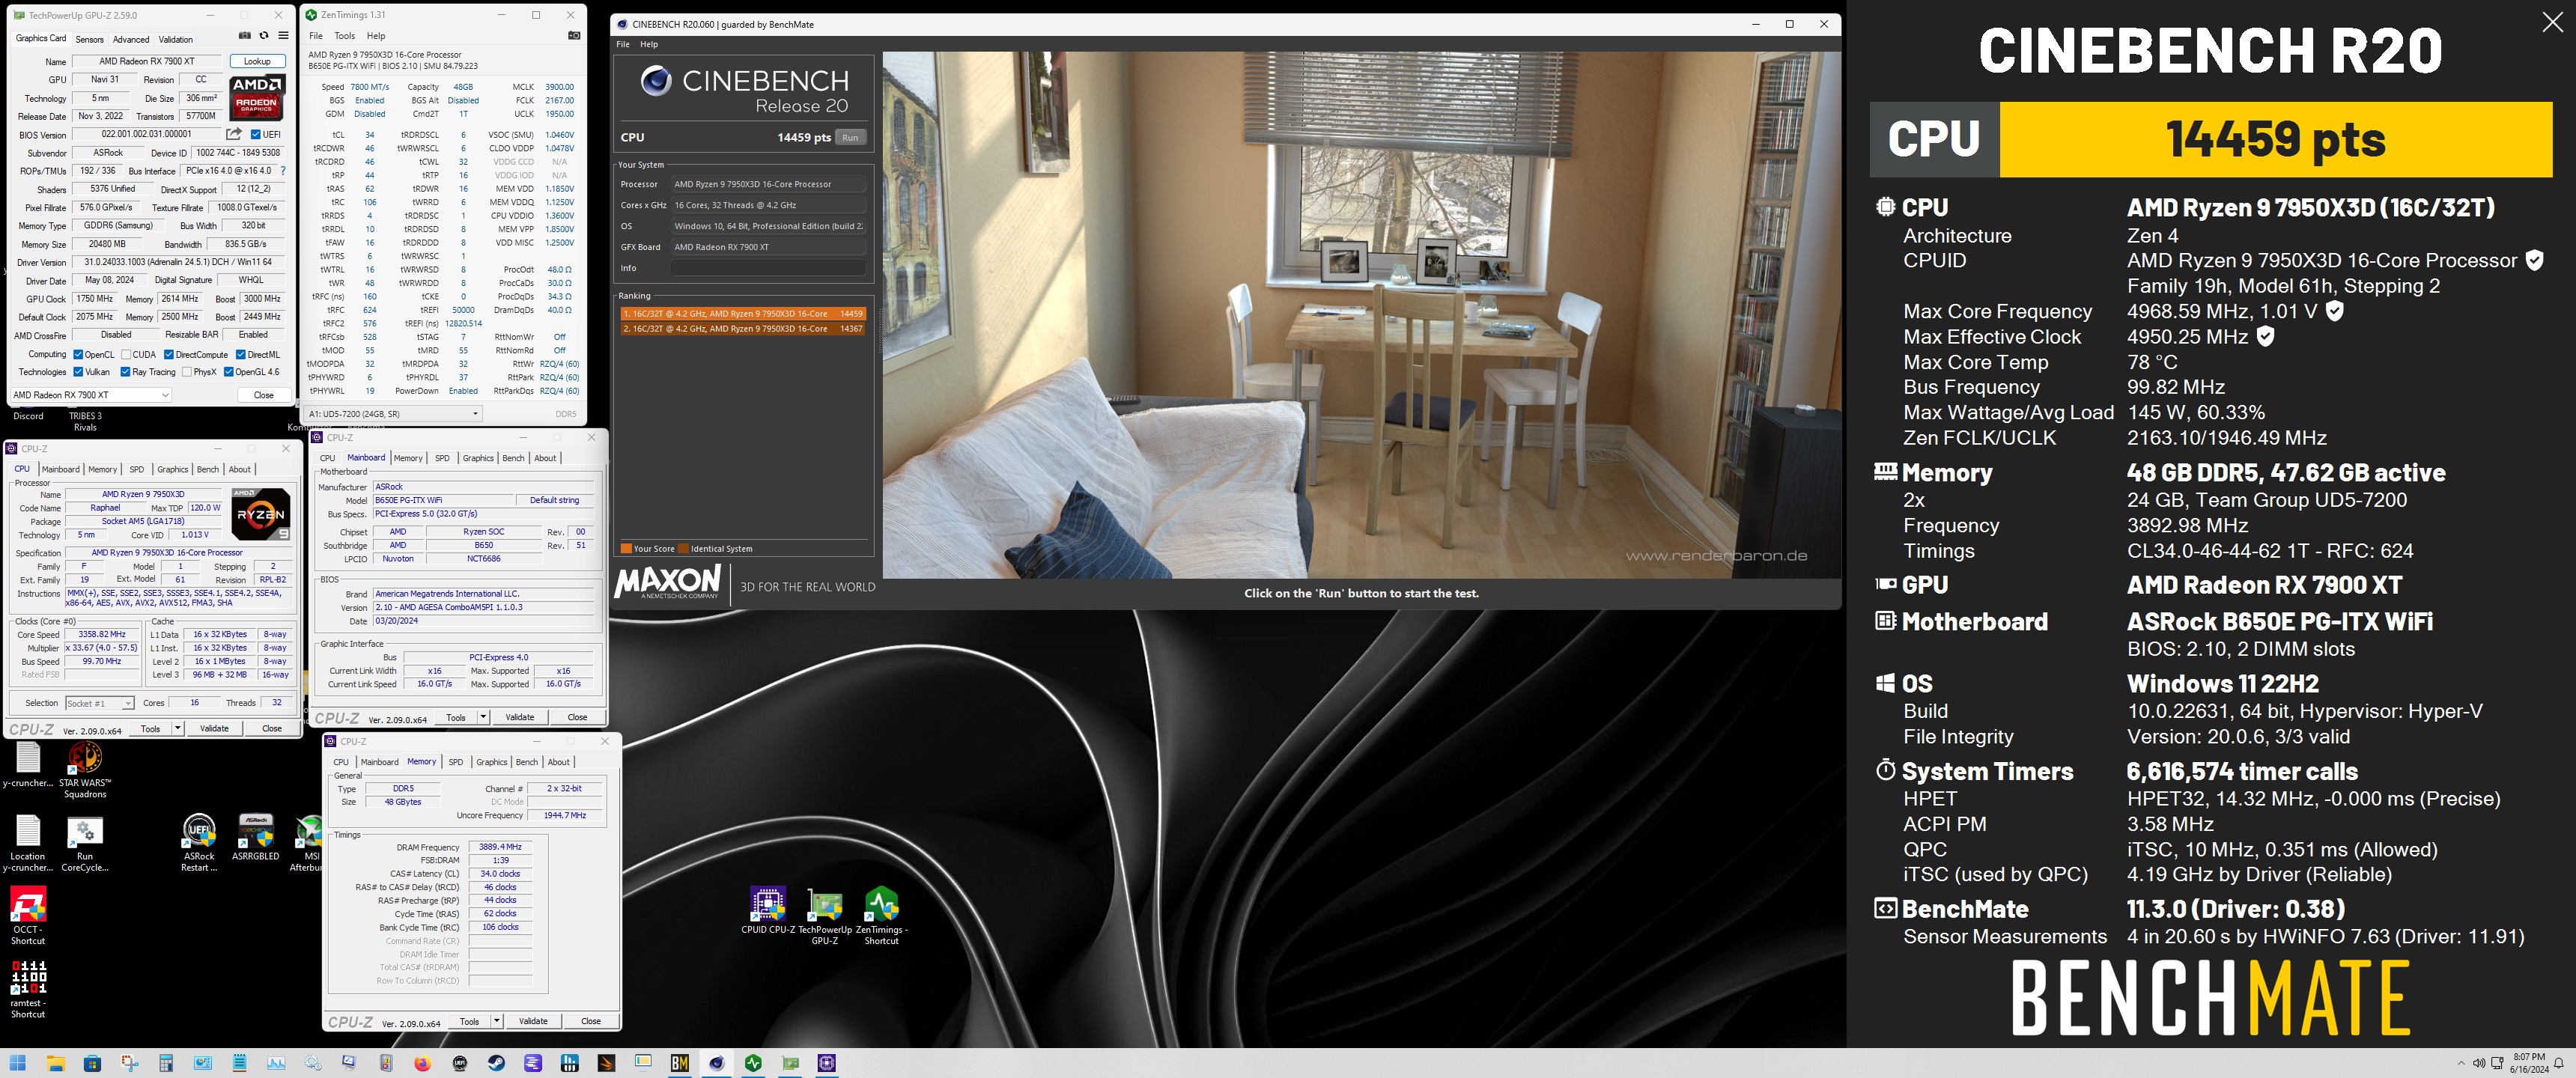Open the Tools menu in ZenTimings
Screen dimensions: 2576x1078
click(345, 36)
